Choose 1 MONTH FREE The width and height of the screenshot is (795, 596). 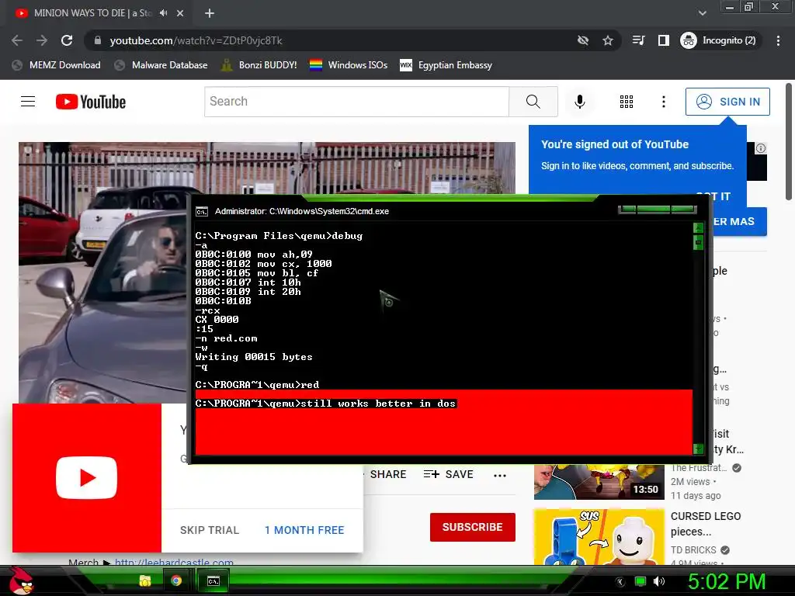(x=304, y=530)
